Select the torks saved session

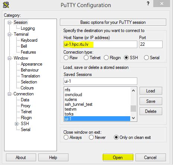(97, 114)
